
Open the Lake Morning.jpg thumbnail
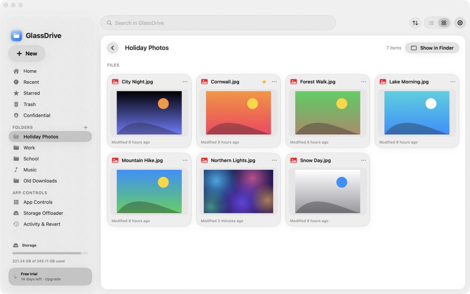click(417, 113)
